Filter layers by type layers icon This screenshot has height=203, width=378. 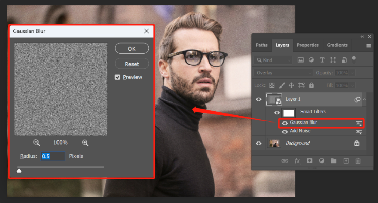[x=322, y=60]
